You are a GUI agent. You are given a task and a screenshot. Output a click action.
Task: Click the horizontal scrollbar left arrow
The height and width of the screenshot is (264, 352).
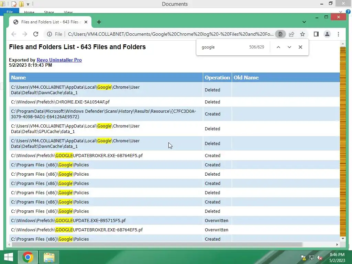[x=9, y=244]
